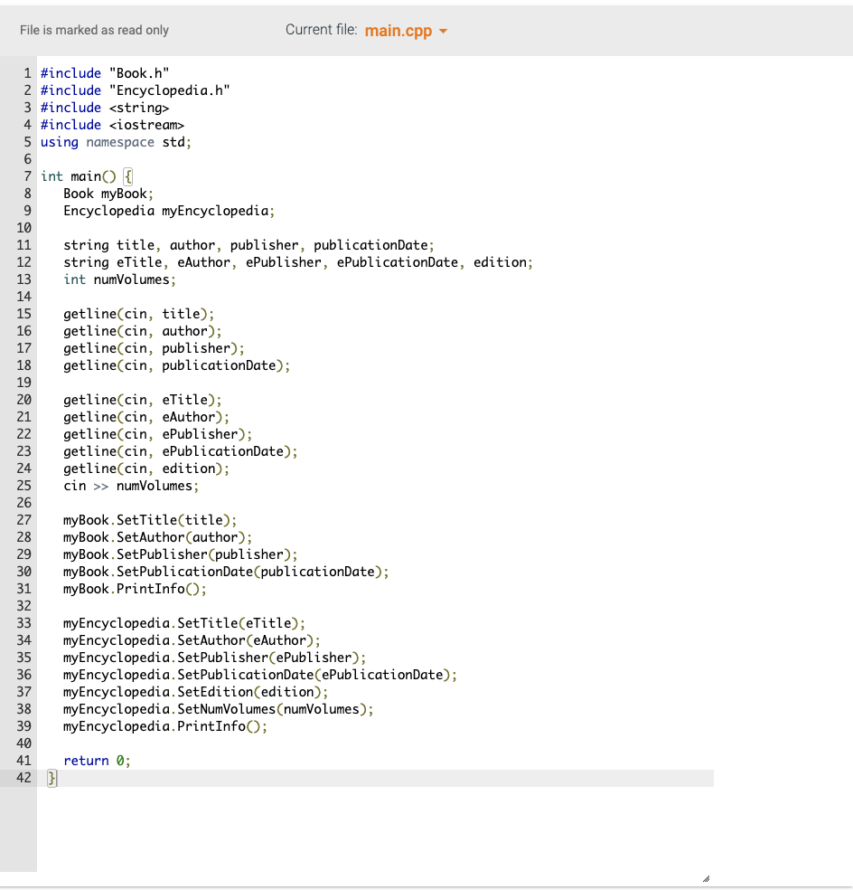This screenshot has width=853, height=890.
Task: Click the '#include "Book.h"' line
Action: click(x=105, y=73)
